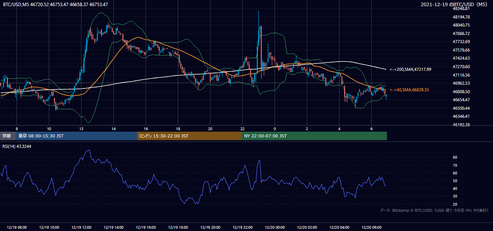Click price axis value 47886.72
Viewport: 493px width, 231px height.
click(461, 33)
